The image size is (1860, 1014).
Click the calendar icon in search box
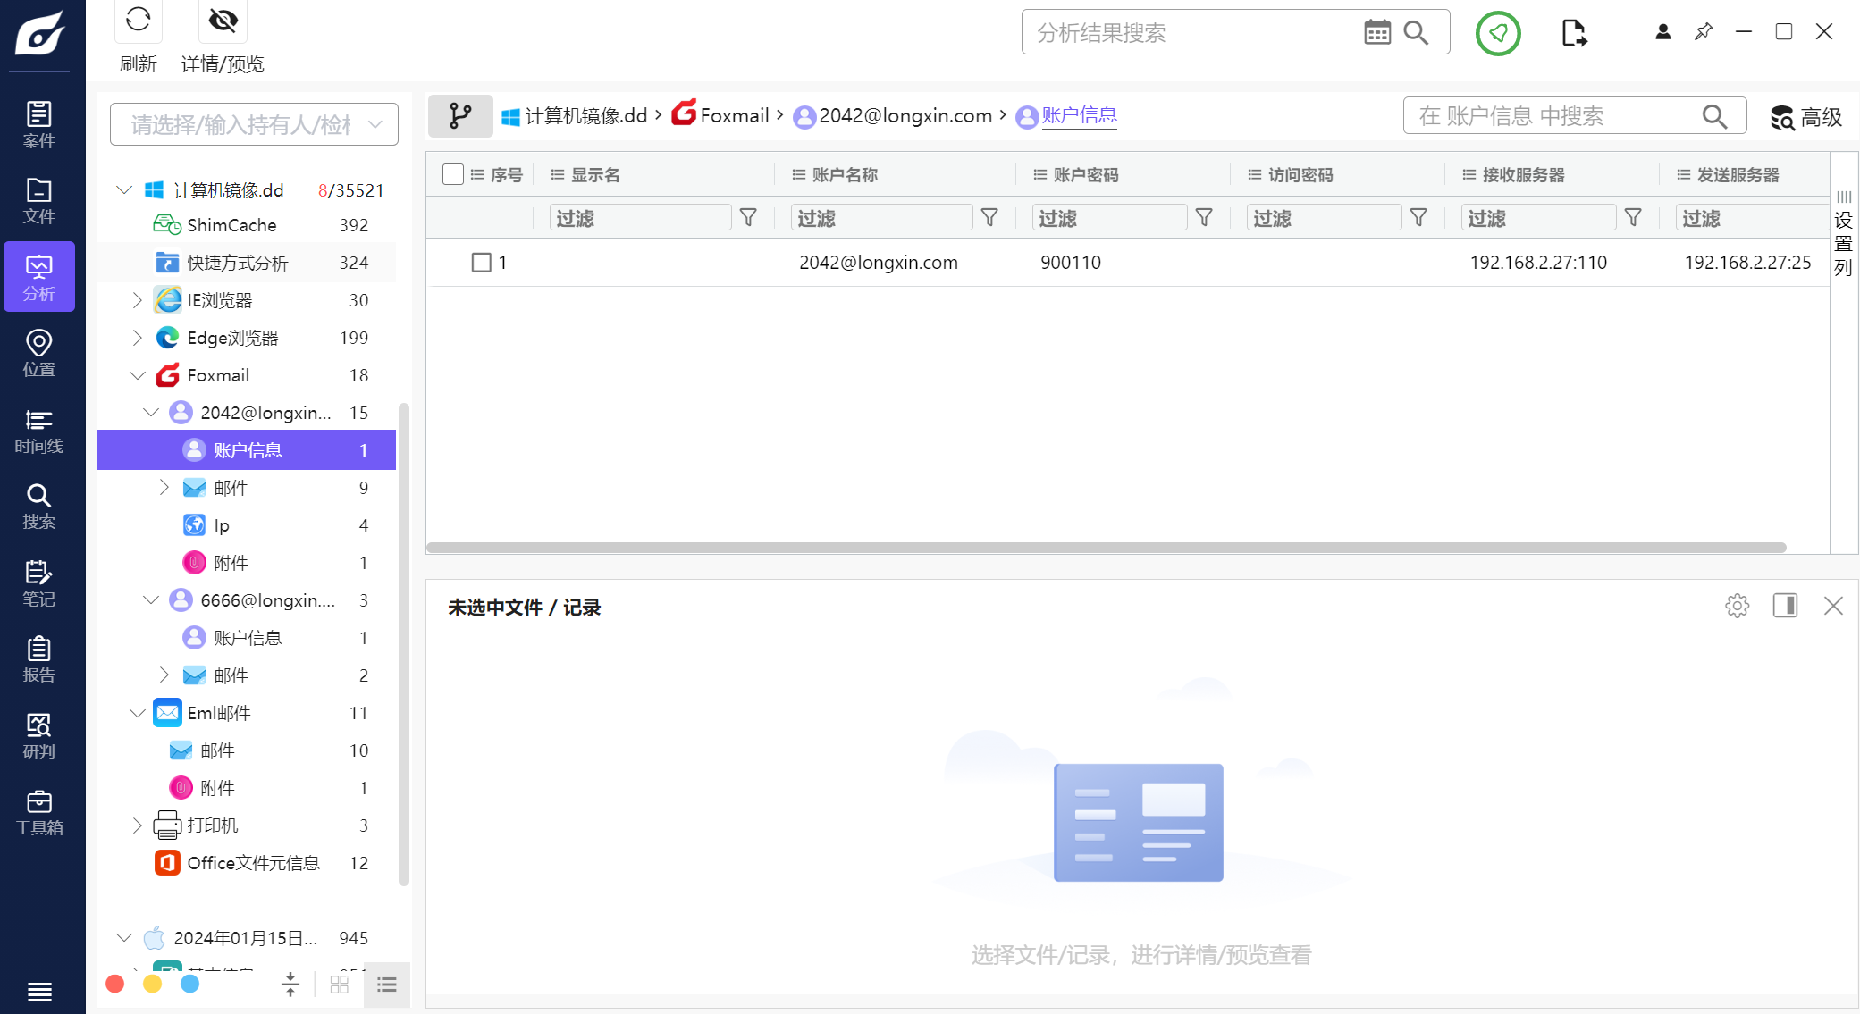[x=1376, y=33]
